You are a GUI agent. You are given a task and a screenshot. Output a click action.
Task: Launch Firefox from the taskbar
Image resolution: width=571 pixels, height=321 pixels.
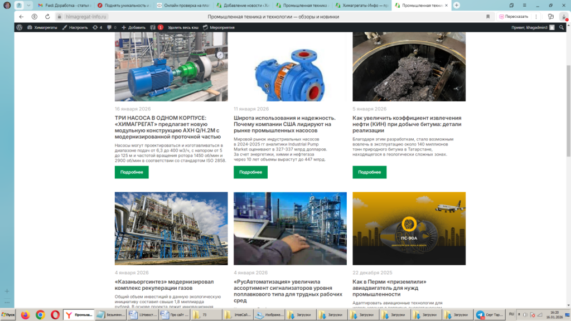pyautogui.click(x=25, y=315)
